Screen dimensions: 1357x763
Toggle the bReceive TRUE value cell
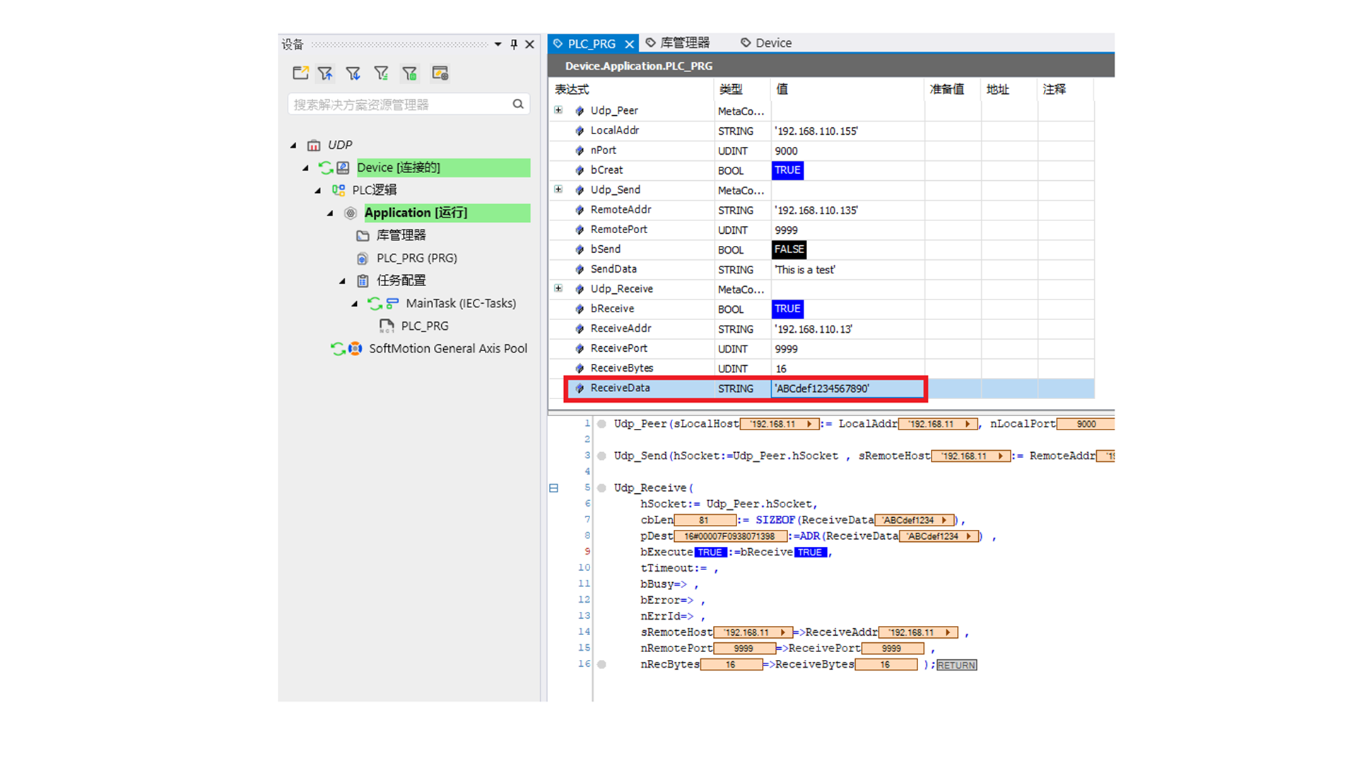click(x=787, y=309)
